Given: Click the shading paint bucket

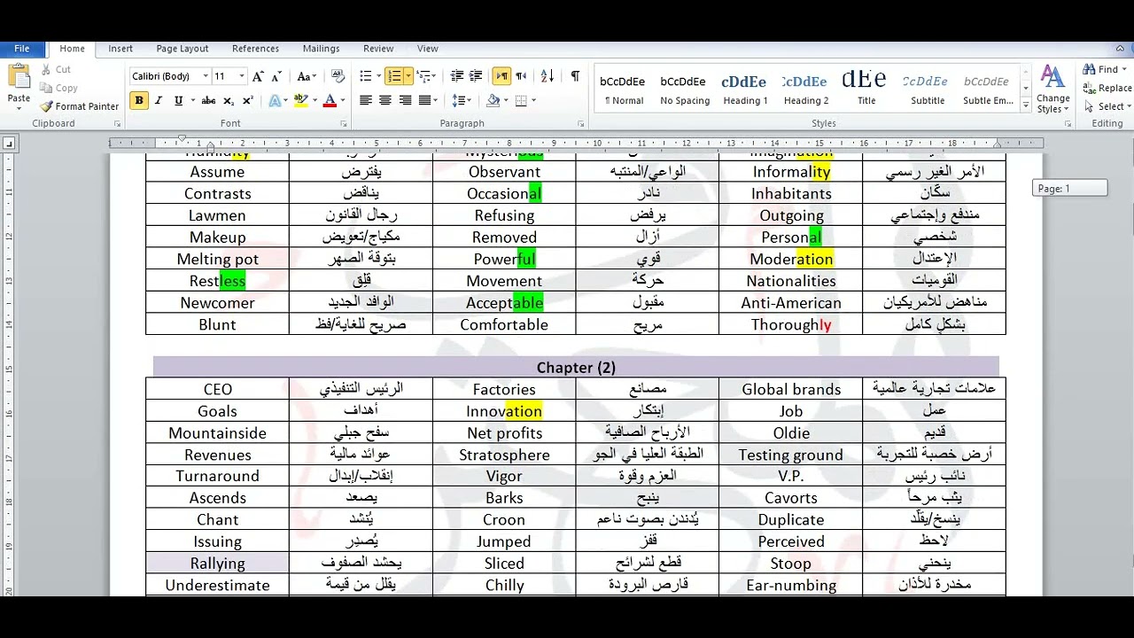Looking at the screenshot, I should pyautogui.click(x=493, y=101).
